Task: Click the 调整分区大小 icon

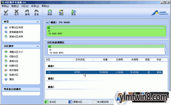Action: point(6,52)
